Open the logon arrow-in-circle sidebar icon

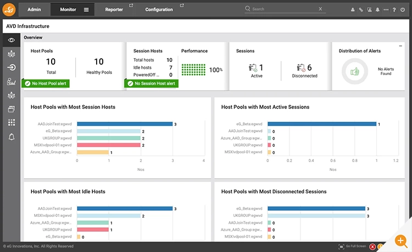[x=12, y=67]
